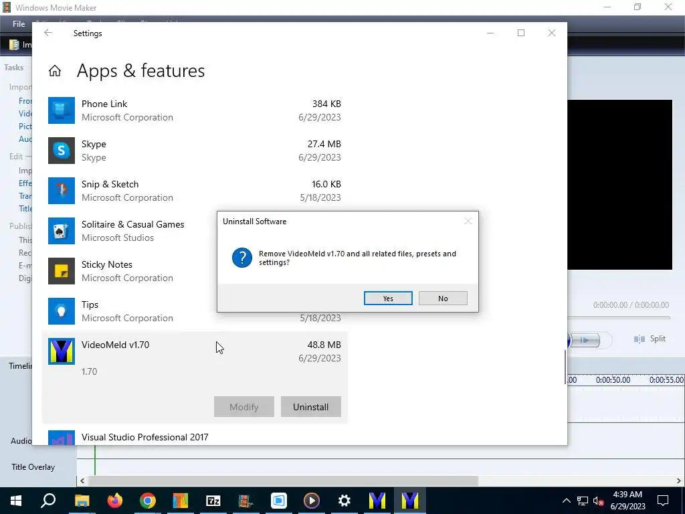Open 7-Zip from taskbar
Viewport: 685px width, 514px height.
(213, 501)
